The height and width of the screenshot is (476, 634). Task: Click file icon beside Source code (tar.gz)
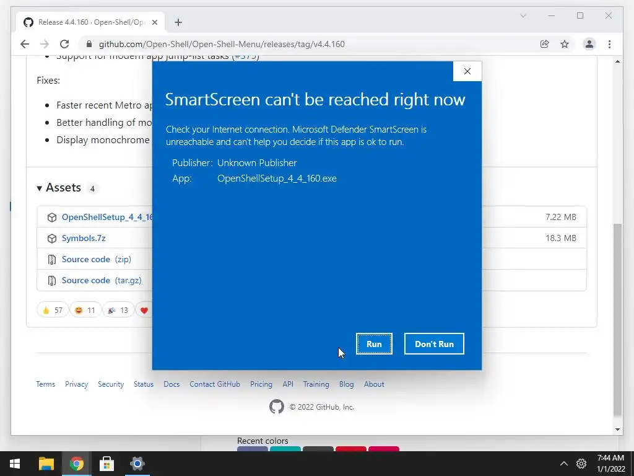pos(52,281)
